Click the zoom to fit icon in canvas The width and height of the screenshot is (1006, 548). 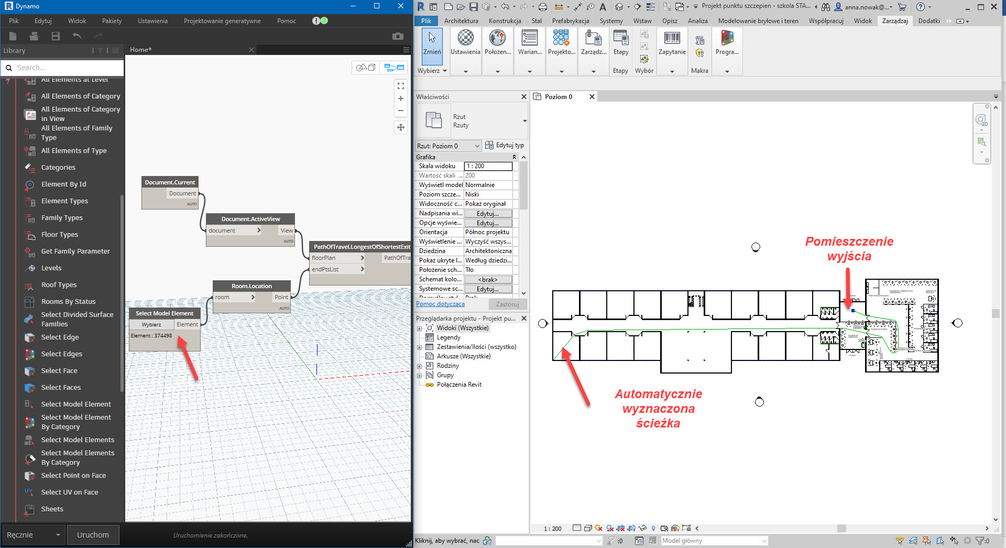tap(401, 86)
